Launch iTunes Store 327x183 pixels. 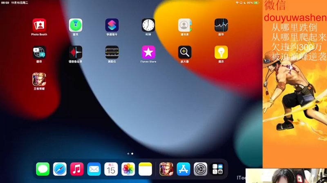(148, 52)
